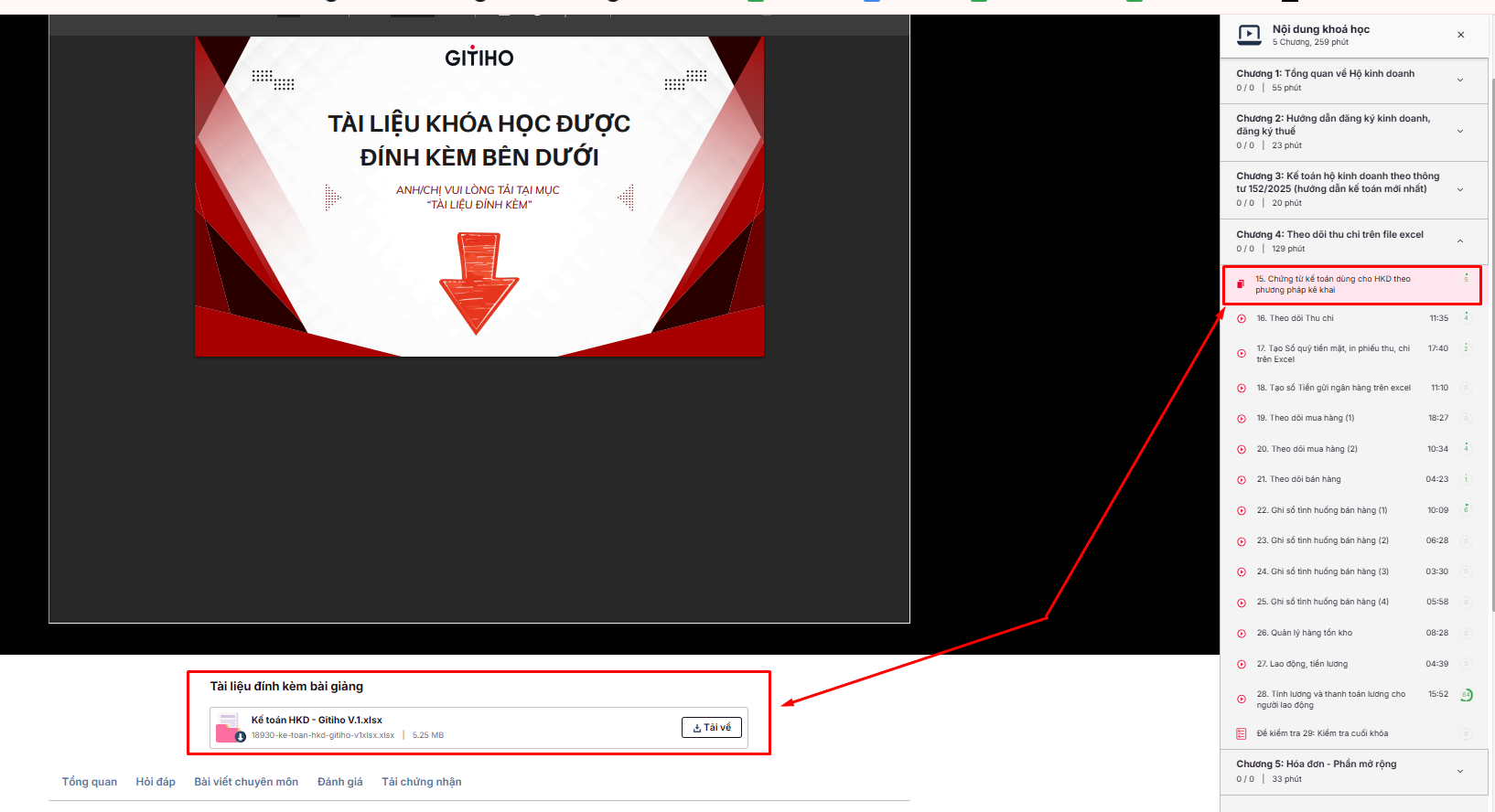Click duration 17:40 of lesson 17
Screen dimensions: 1495x812
1438,348
